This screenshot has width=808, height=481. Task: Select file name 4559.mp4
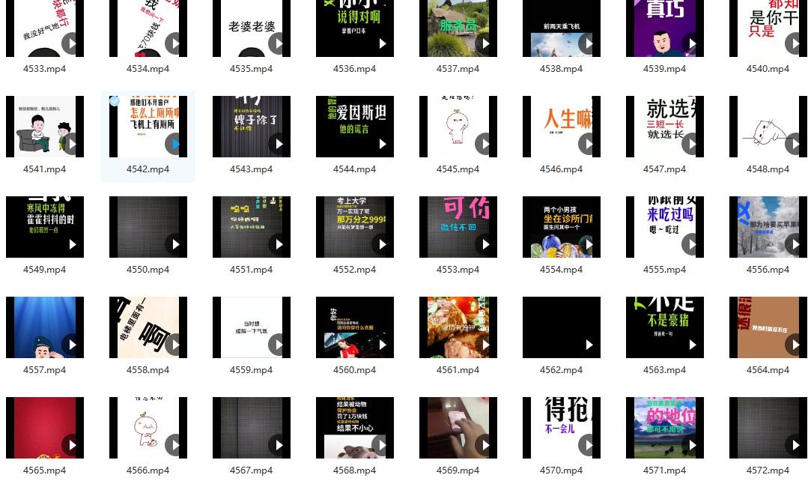click(251, 370)
